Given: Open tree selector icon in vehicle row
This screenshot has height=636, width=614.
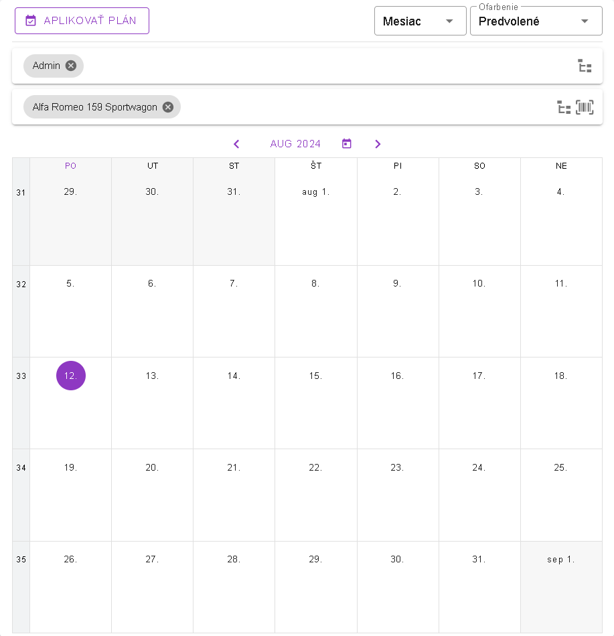Looking at the screenshot, I should (x=564, y=107).
